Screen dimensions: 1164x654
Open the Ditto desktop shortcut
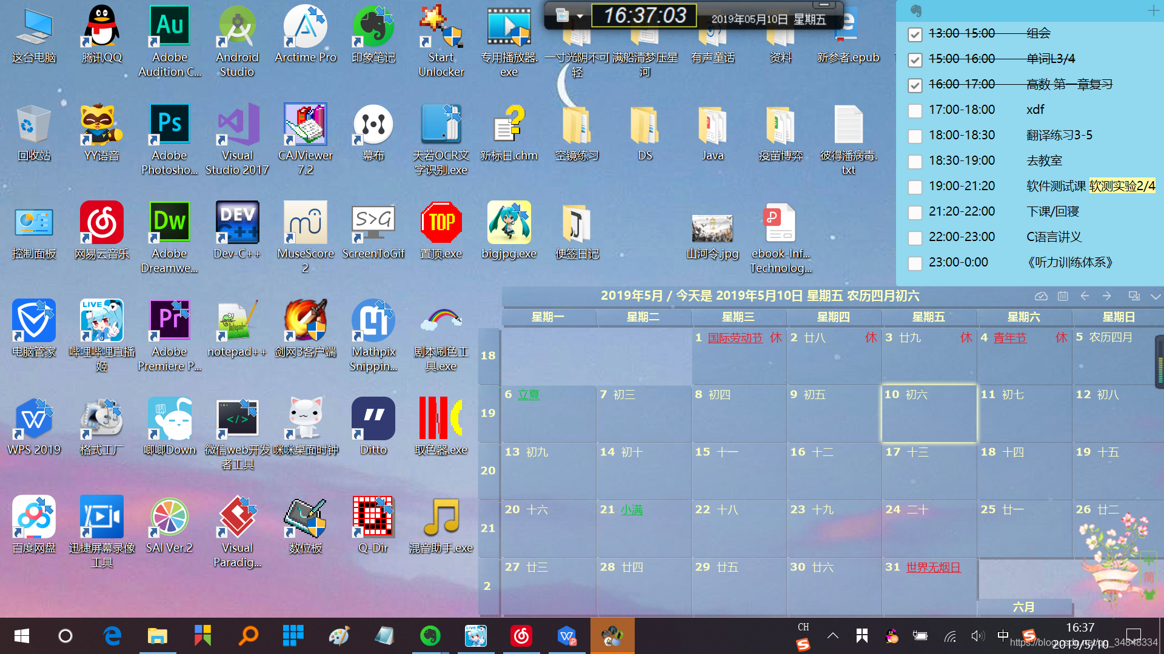coord(373,428)
